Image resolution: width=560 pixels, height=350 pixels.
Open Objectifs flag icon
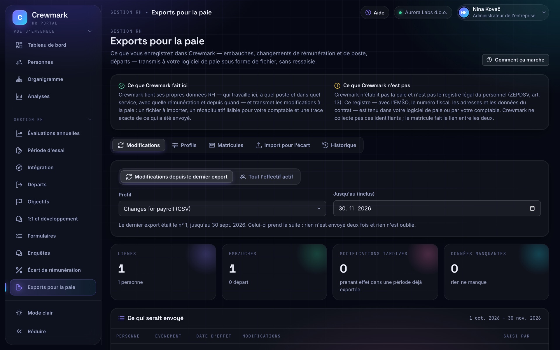(19, 202)
